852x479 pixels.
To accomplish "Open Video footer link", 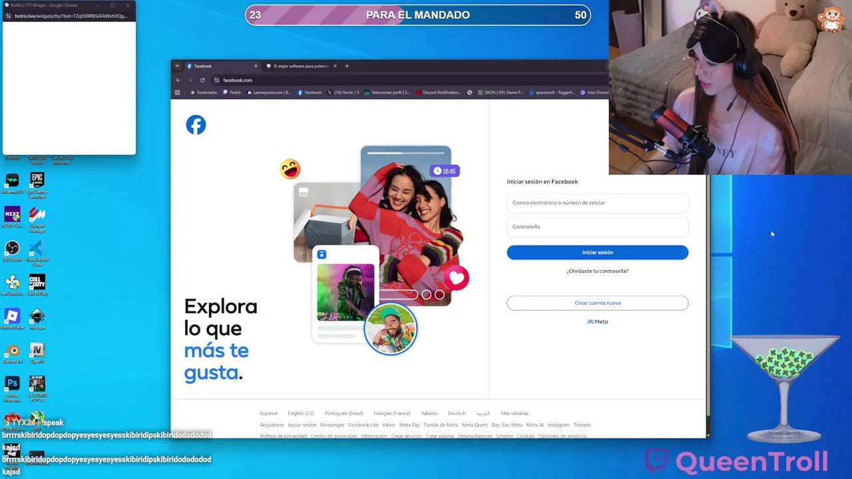I will coord(389,424).
